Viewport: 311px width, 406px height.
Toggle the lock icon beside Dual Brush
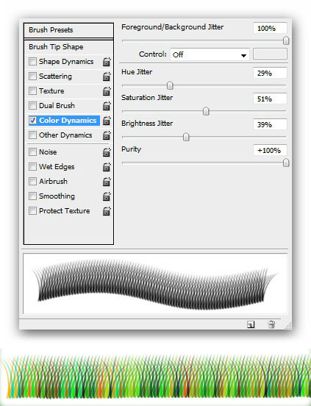[107, 106]
